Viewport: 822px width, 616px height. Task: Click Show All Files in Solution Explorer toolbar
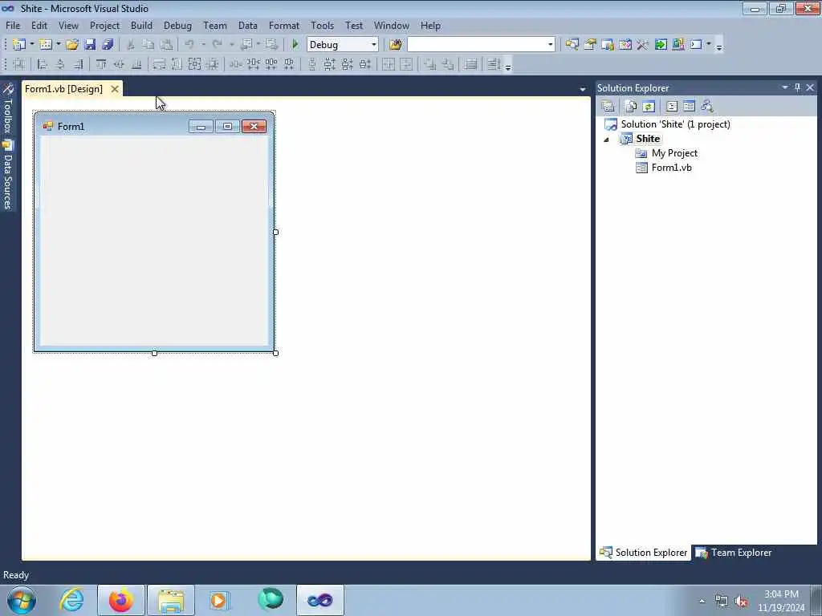(x=631, y=107)
